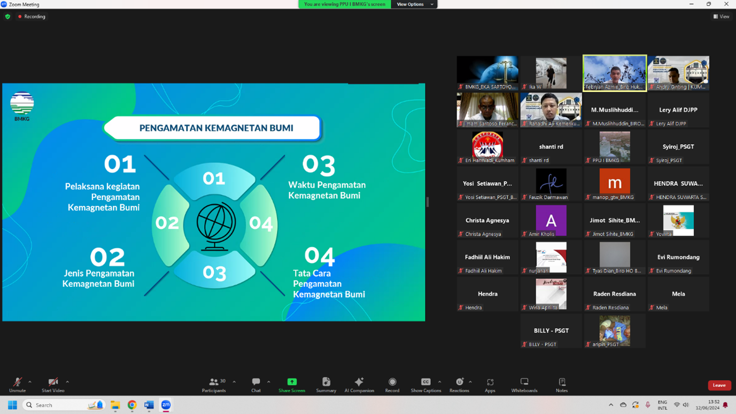Image resolution: width=736 pixels, height=414 pixels.
Task: Open the Reactions menu
Action: (x=459, y=385)
